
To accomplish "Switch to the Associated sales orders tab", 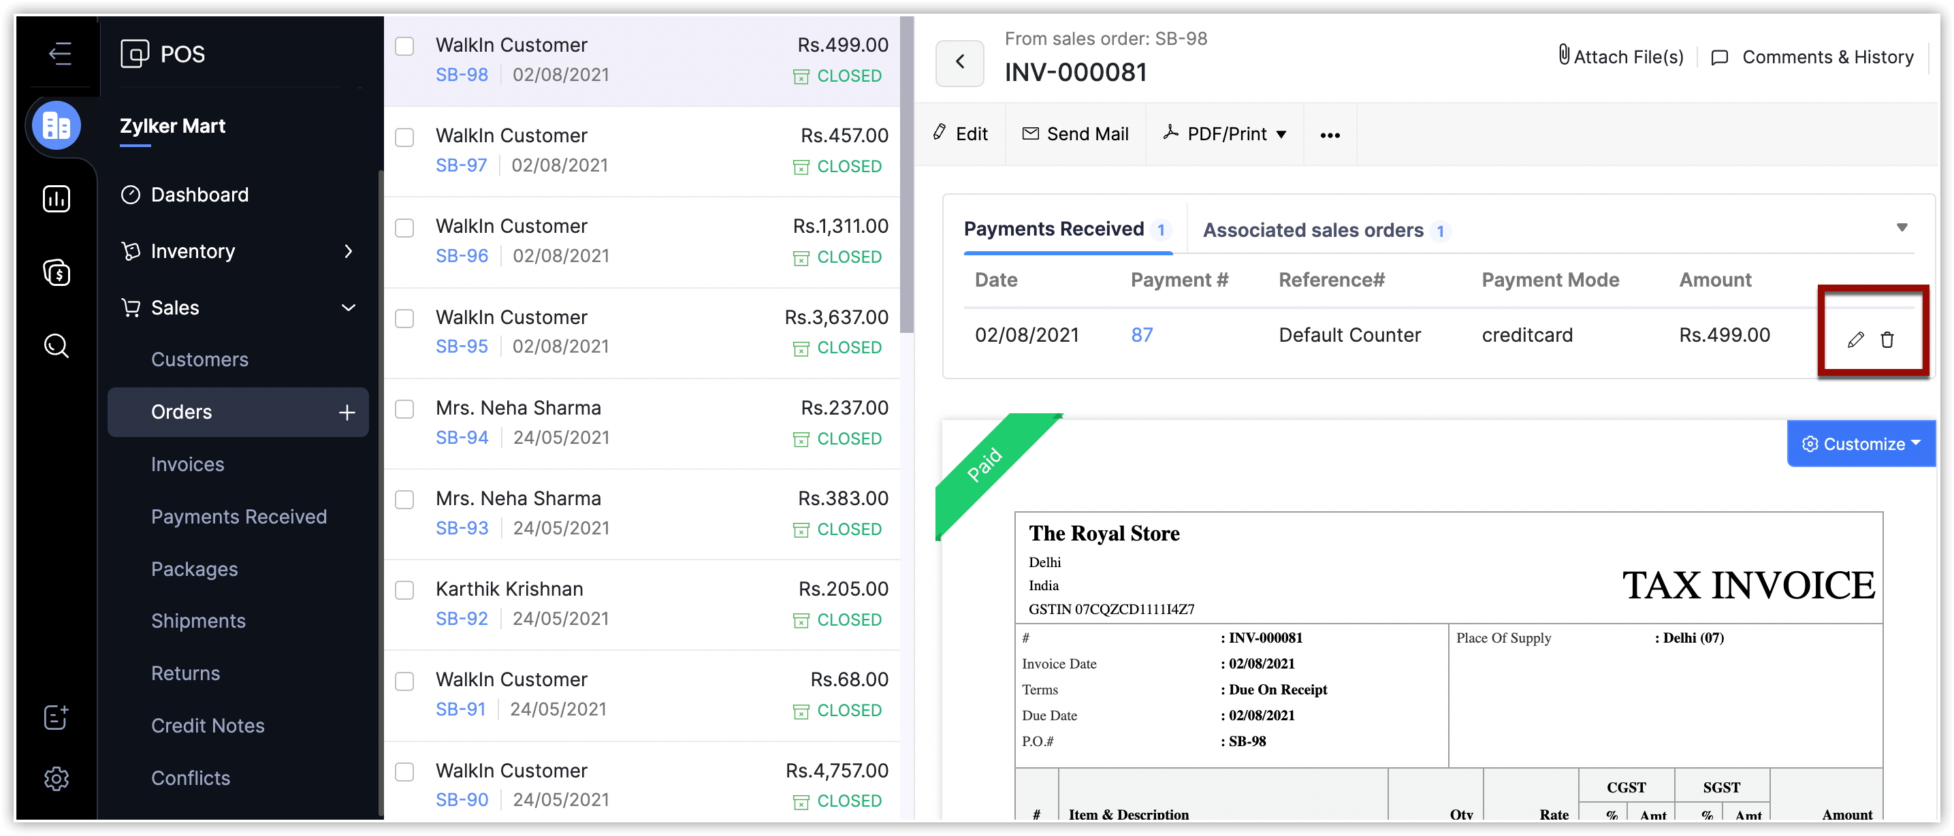I will (x=1313, y=230).
